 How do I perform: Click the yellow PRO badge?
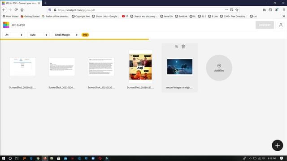pos(85,35)
